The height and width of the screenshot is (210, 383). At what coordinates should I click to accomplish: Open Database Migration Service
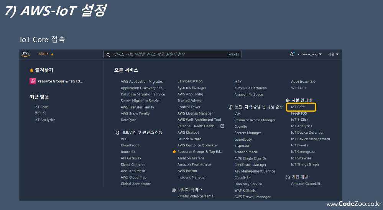click(x=143, y=94)
